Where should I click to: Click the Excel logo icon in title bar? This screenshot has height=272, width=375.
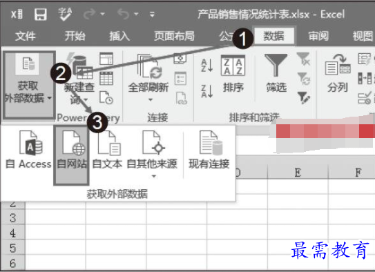point(17,14)
